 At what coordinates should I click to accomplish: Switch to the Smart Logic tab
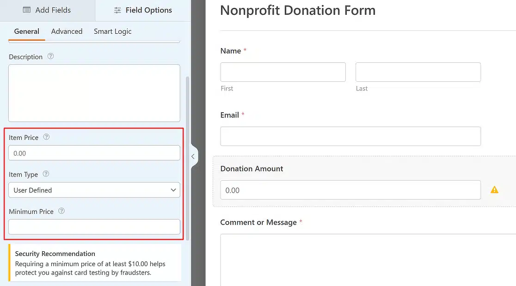click(x=112, y=31)
